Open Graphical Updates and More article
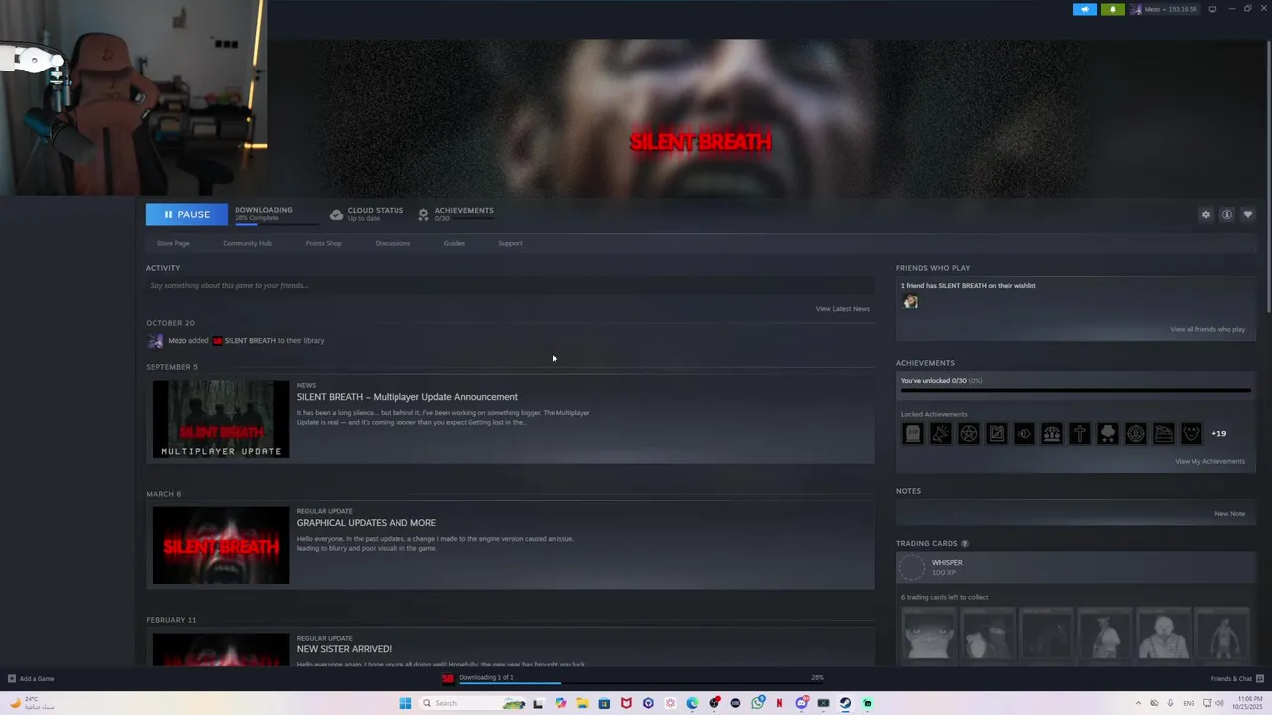 click(366, 523)
